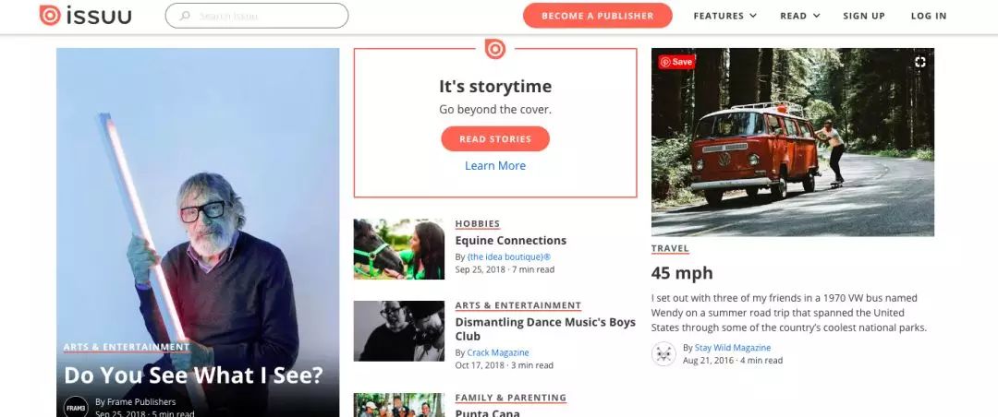Click the It's storytime heading
Viewport: 998px width, 417px height.
[495, 87]
